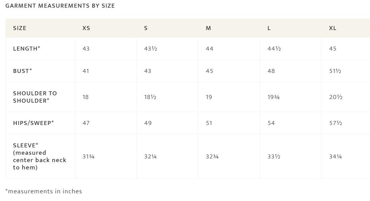
Task: Click the XL bust value 51½
Action: click(x=335, y=71)
